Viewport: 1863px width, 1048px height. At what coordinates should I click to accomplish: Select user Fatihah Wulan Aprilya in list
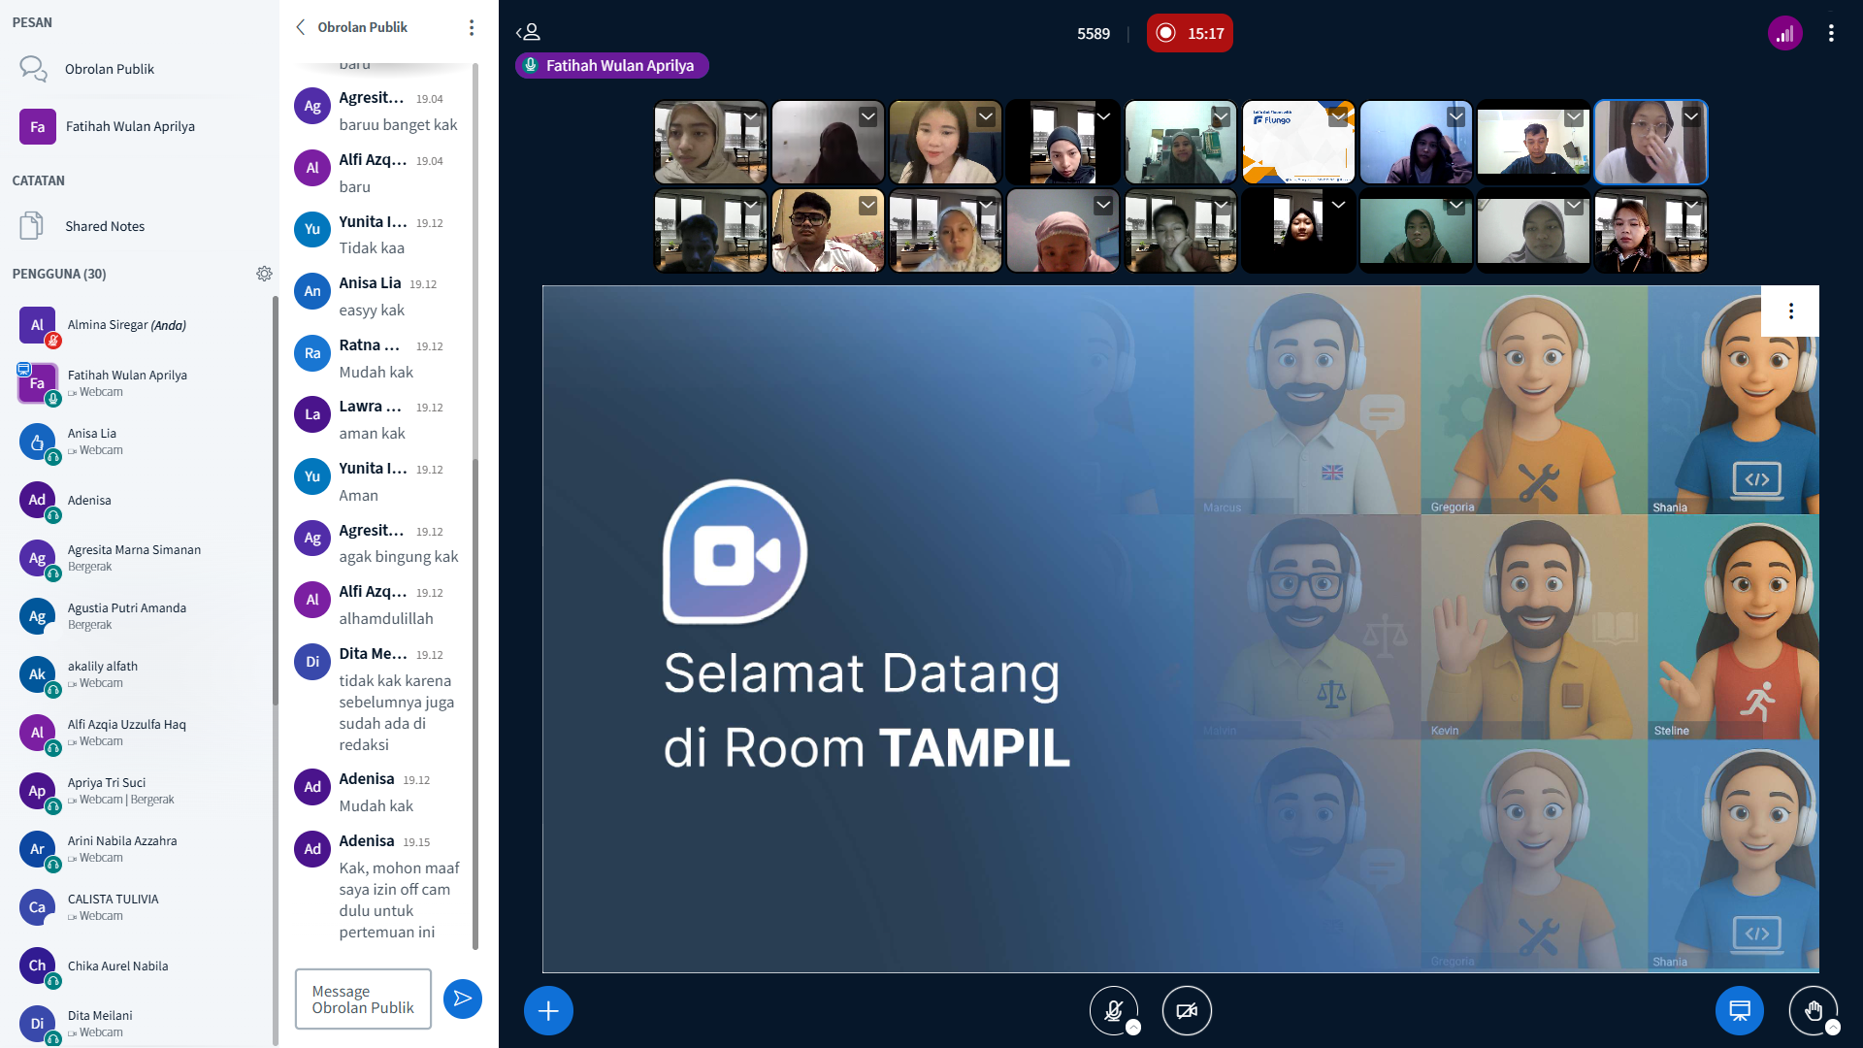139,383
